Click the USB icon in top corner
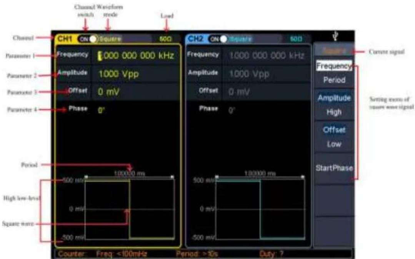This screenshot has height=259, width=415. click(335, 36)
